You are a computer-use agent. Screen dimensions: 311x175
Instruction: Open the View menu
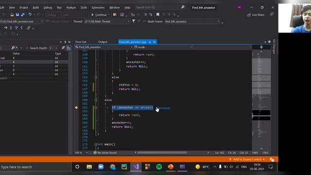12,7
